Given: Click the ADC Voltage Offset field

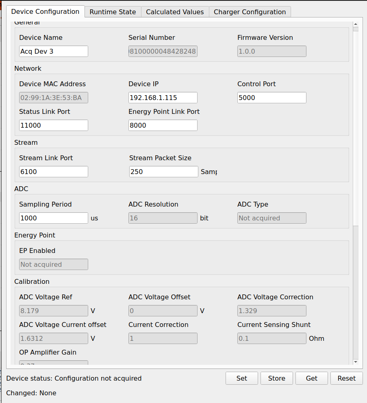Looking at the screenshot, I should pyautogui.click(x=163, y=311).
